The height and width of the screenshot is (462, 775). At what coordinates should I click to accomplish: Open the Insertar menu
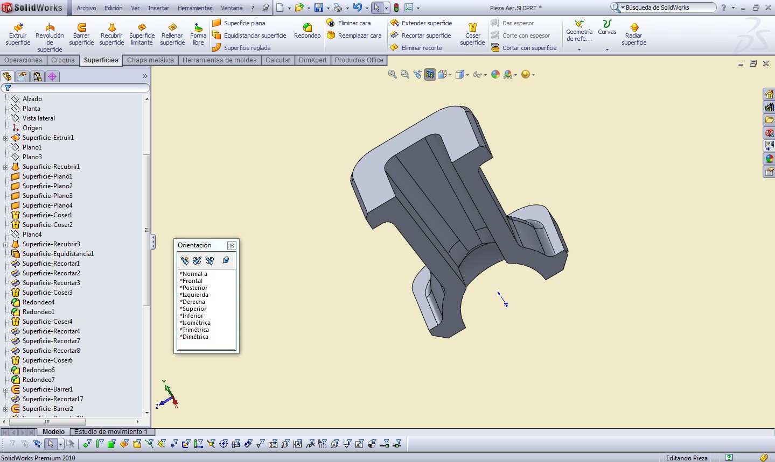[158, 8]
